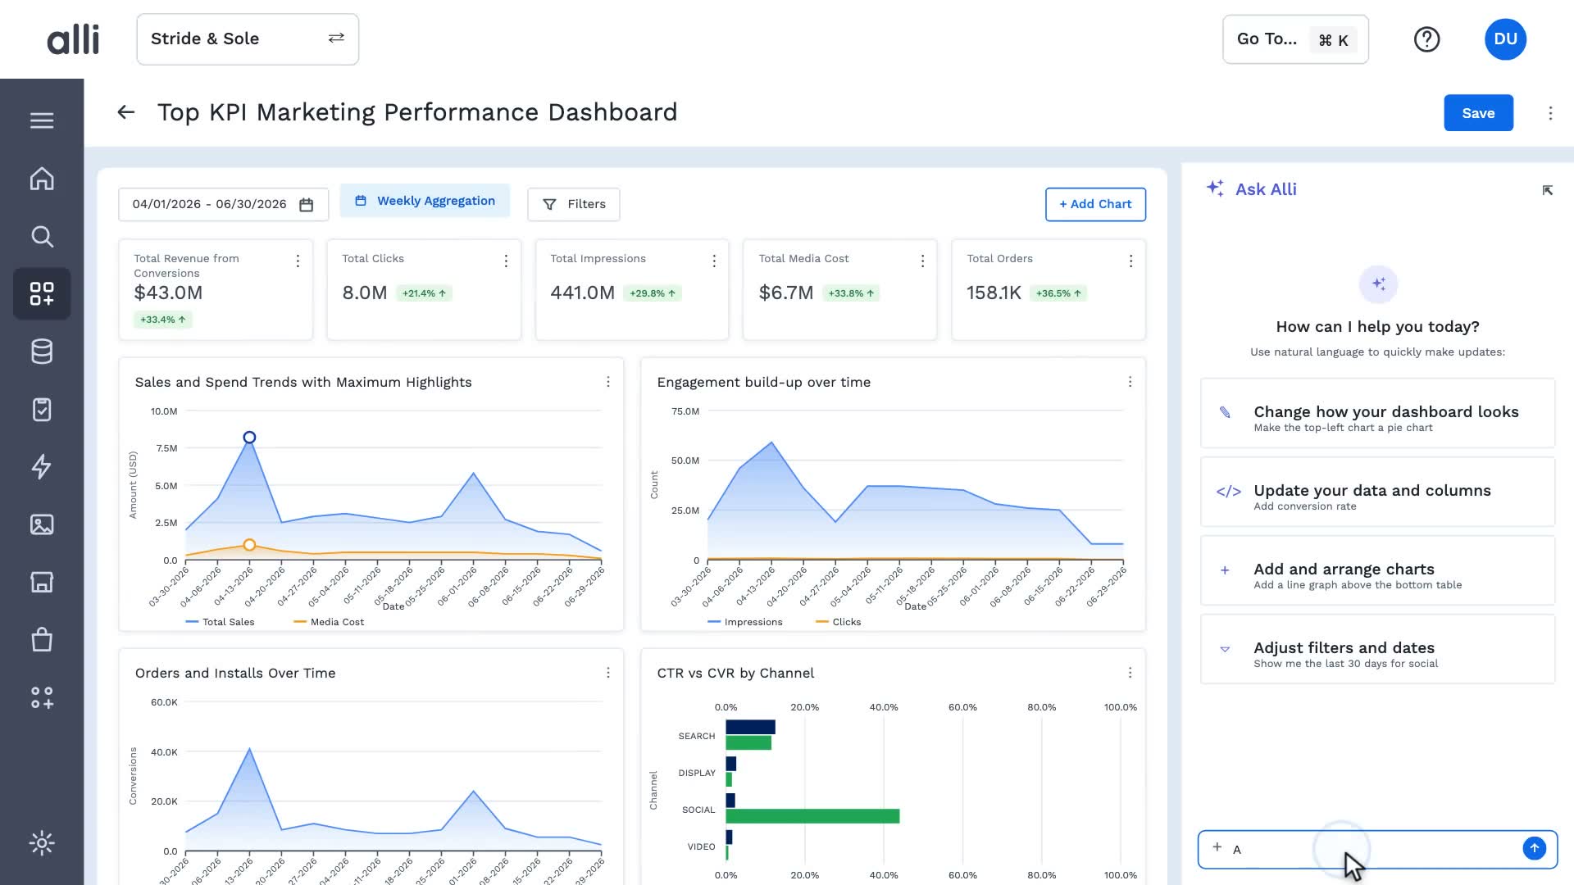Open options for Engagement build-up chart
Viewport: 1574px width, 885px height.
click(1130, 382)
